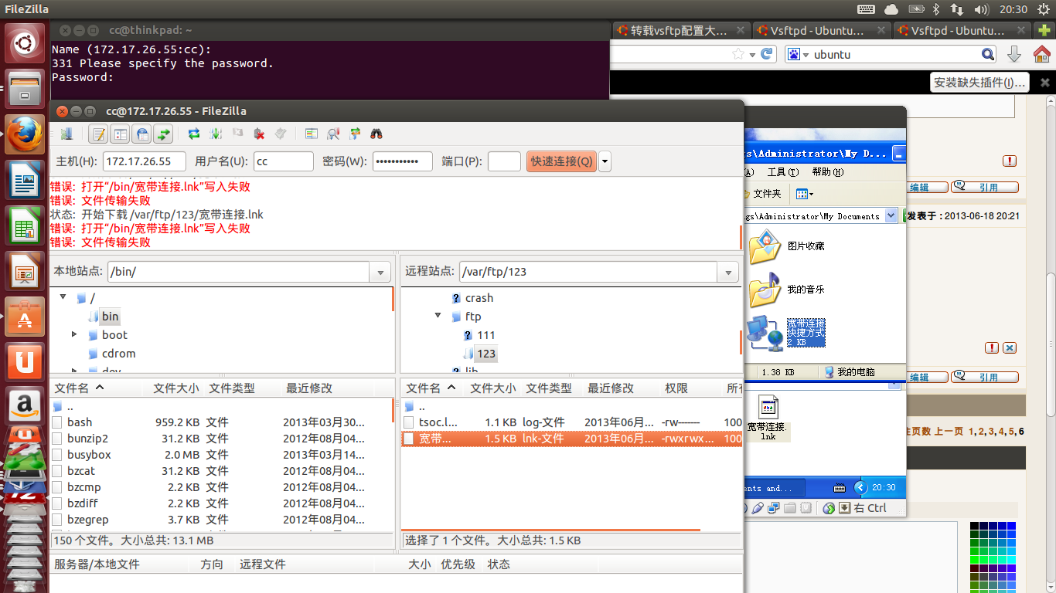This screenshot has width=1056, height=593.
Task: Collapse the root "/" node in local tree
Action: pyautogui.click(x=63, y=297)
